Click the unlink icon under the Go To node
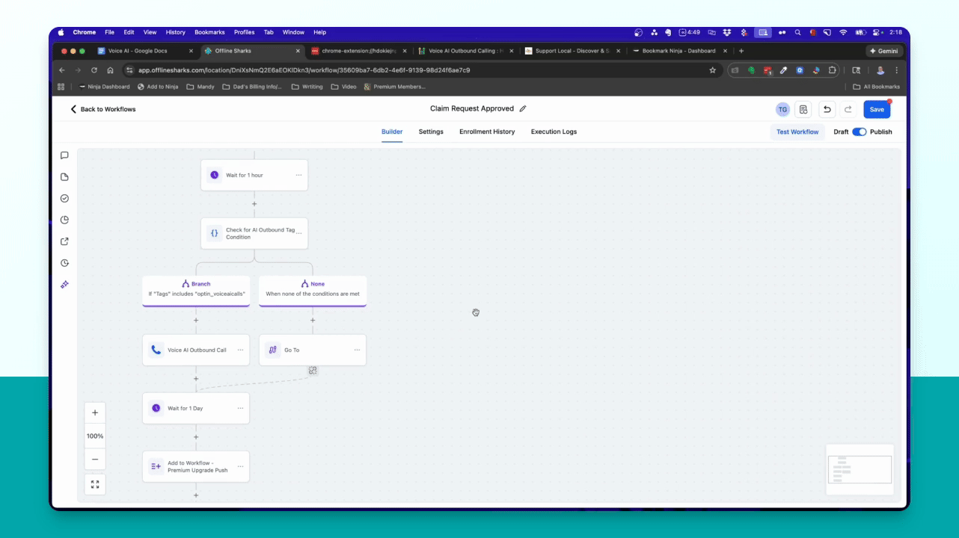959x538 pixels. click(x=313, y=371)
